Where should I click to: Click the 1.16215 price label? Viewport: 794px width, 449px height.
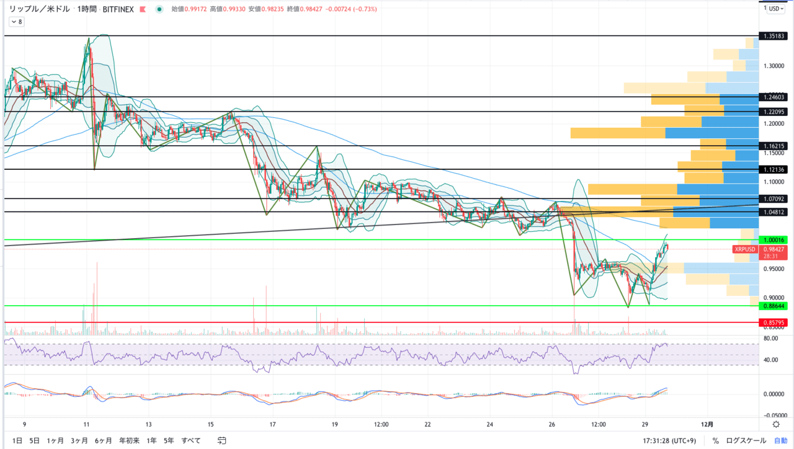(774, 146)
